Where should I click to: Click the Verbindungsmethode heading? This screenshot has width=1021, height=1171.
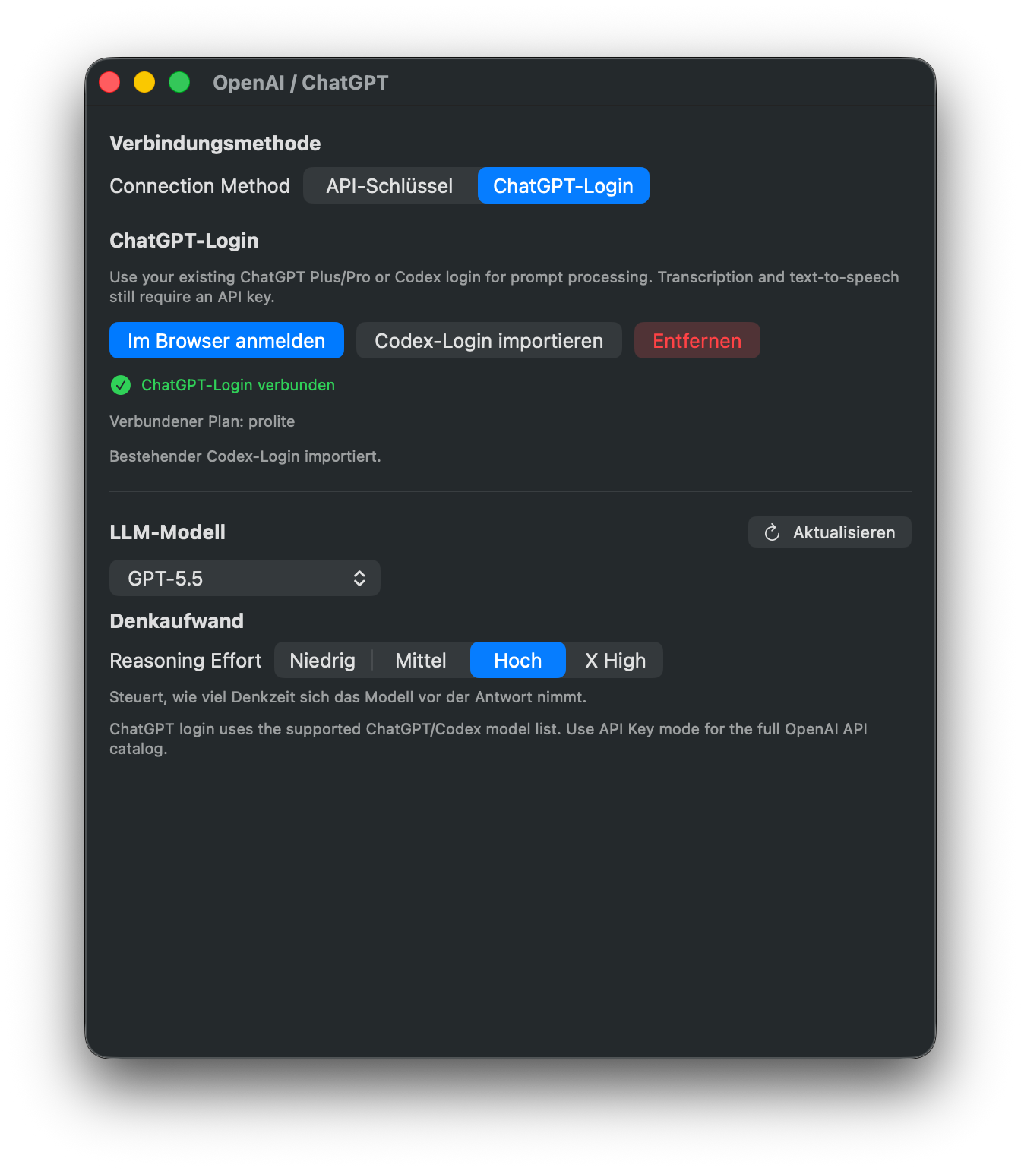coord(215,144)
